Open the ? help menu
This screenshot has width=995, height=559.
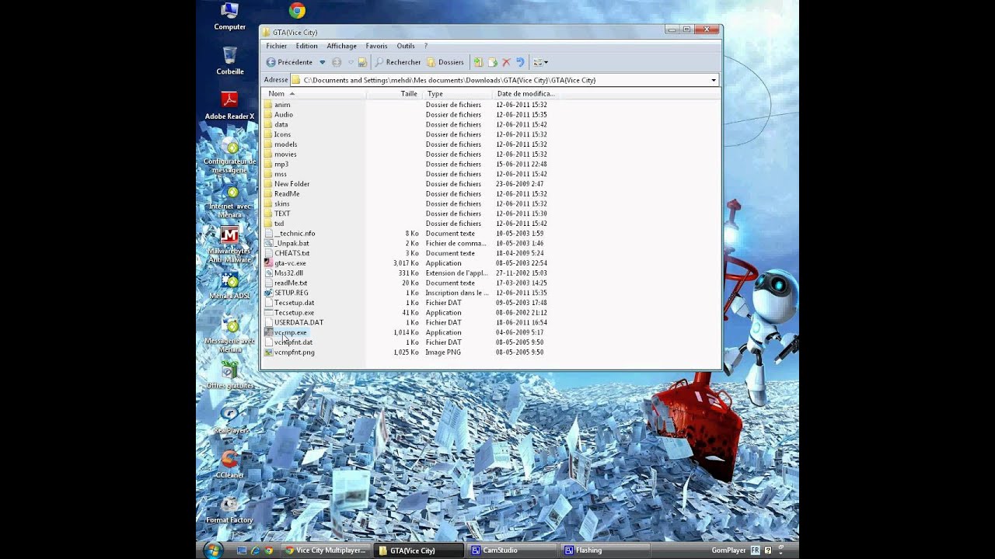(426, 46)
